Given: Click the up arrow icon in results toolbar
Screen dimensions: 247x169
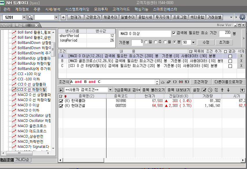Looking at the screenshot, I should click(222, 90).
